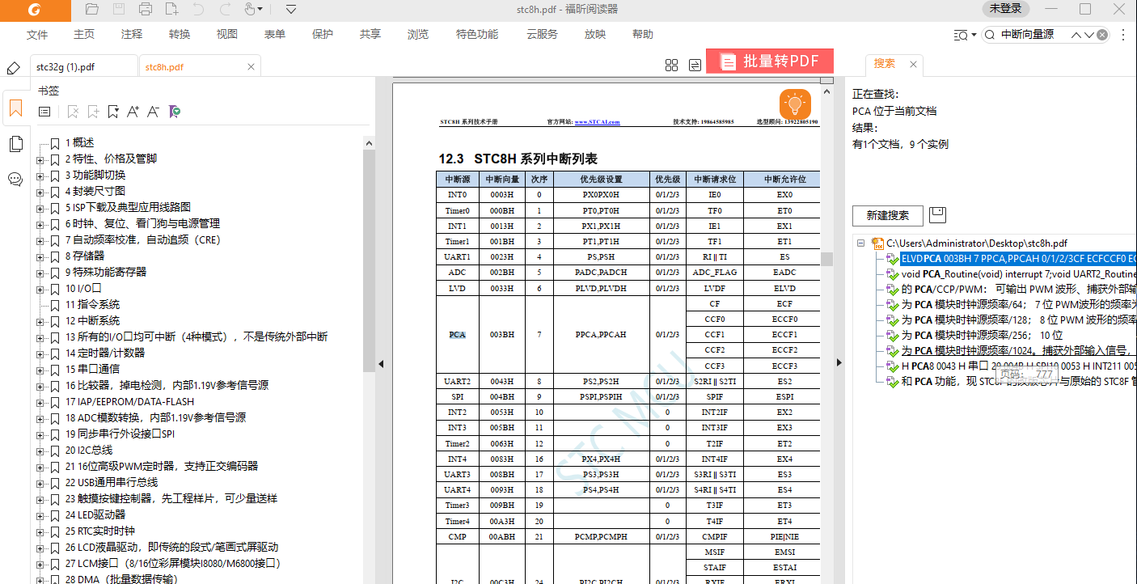Click the PPCA,PPCAH table cell
1137x584 pixels.
click(x=601, y=334)
